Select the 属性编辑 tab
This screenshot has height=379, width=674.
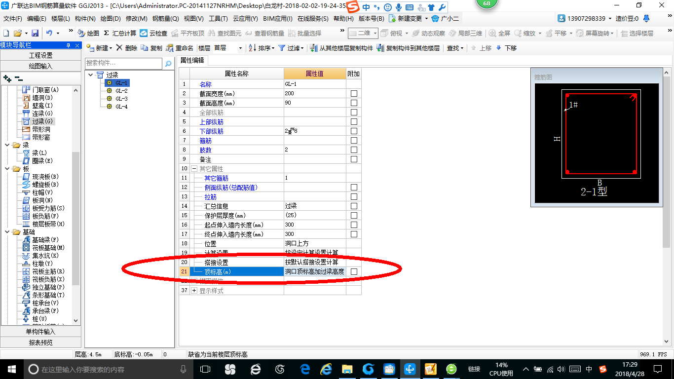pyautogui.click(x=192, y=60)
